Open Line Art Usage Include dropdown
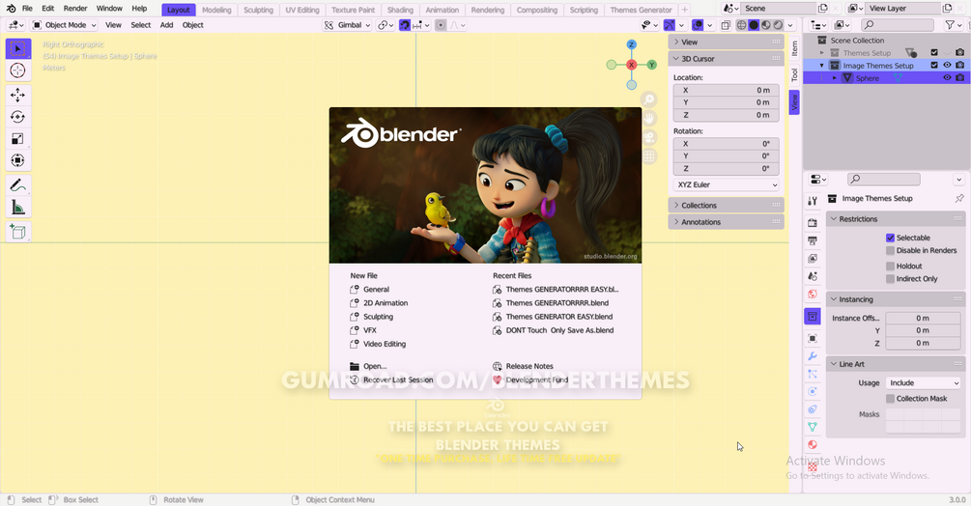 click(x=923, y=383)
